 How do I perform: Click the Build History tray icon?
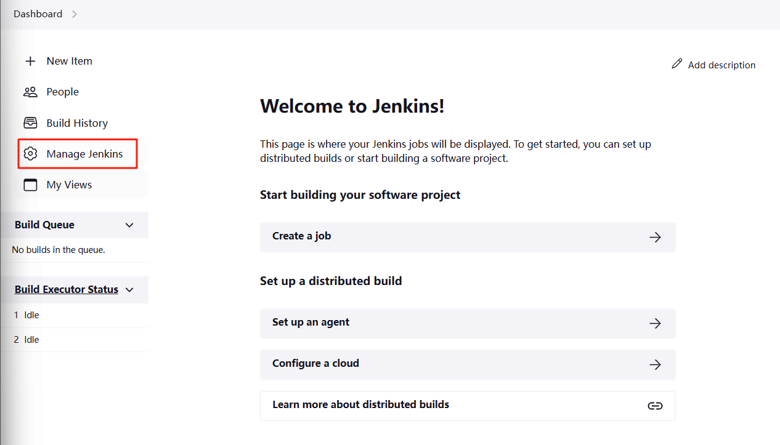[30, 123]
